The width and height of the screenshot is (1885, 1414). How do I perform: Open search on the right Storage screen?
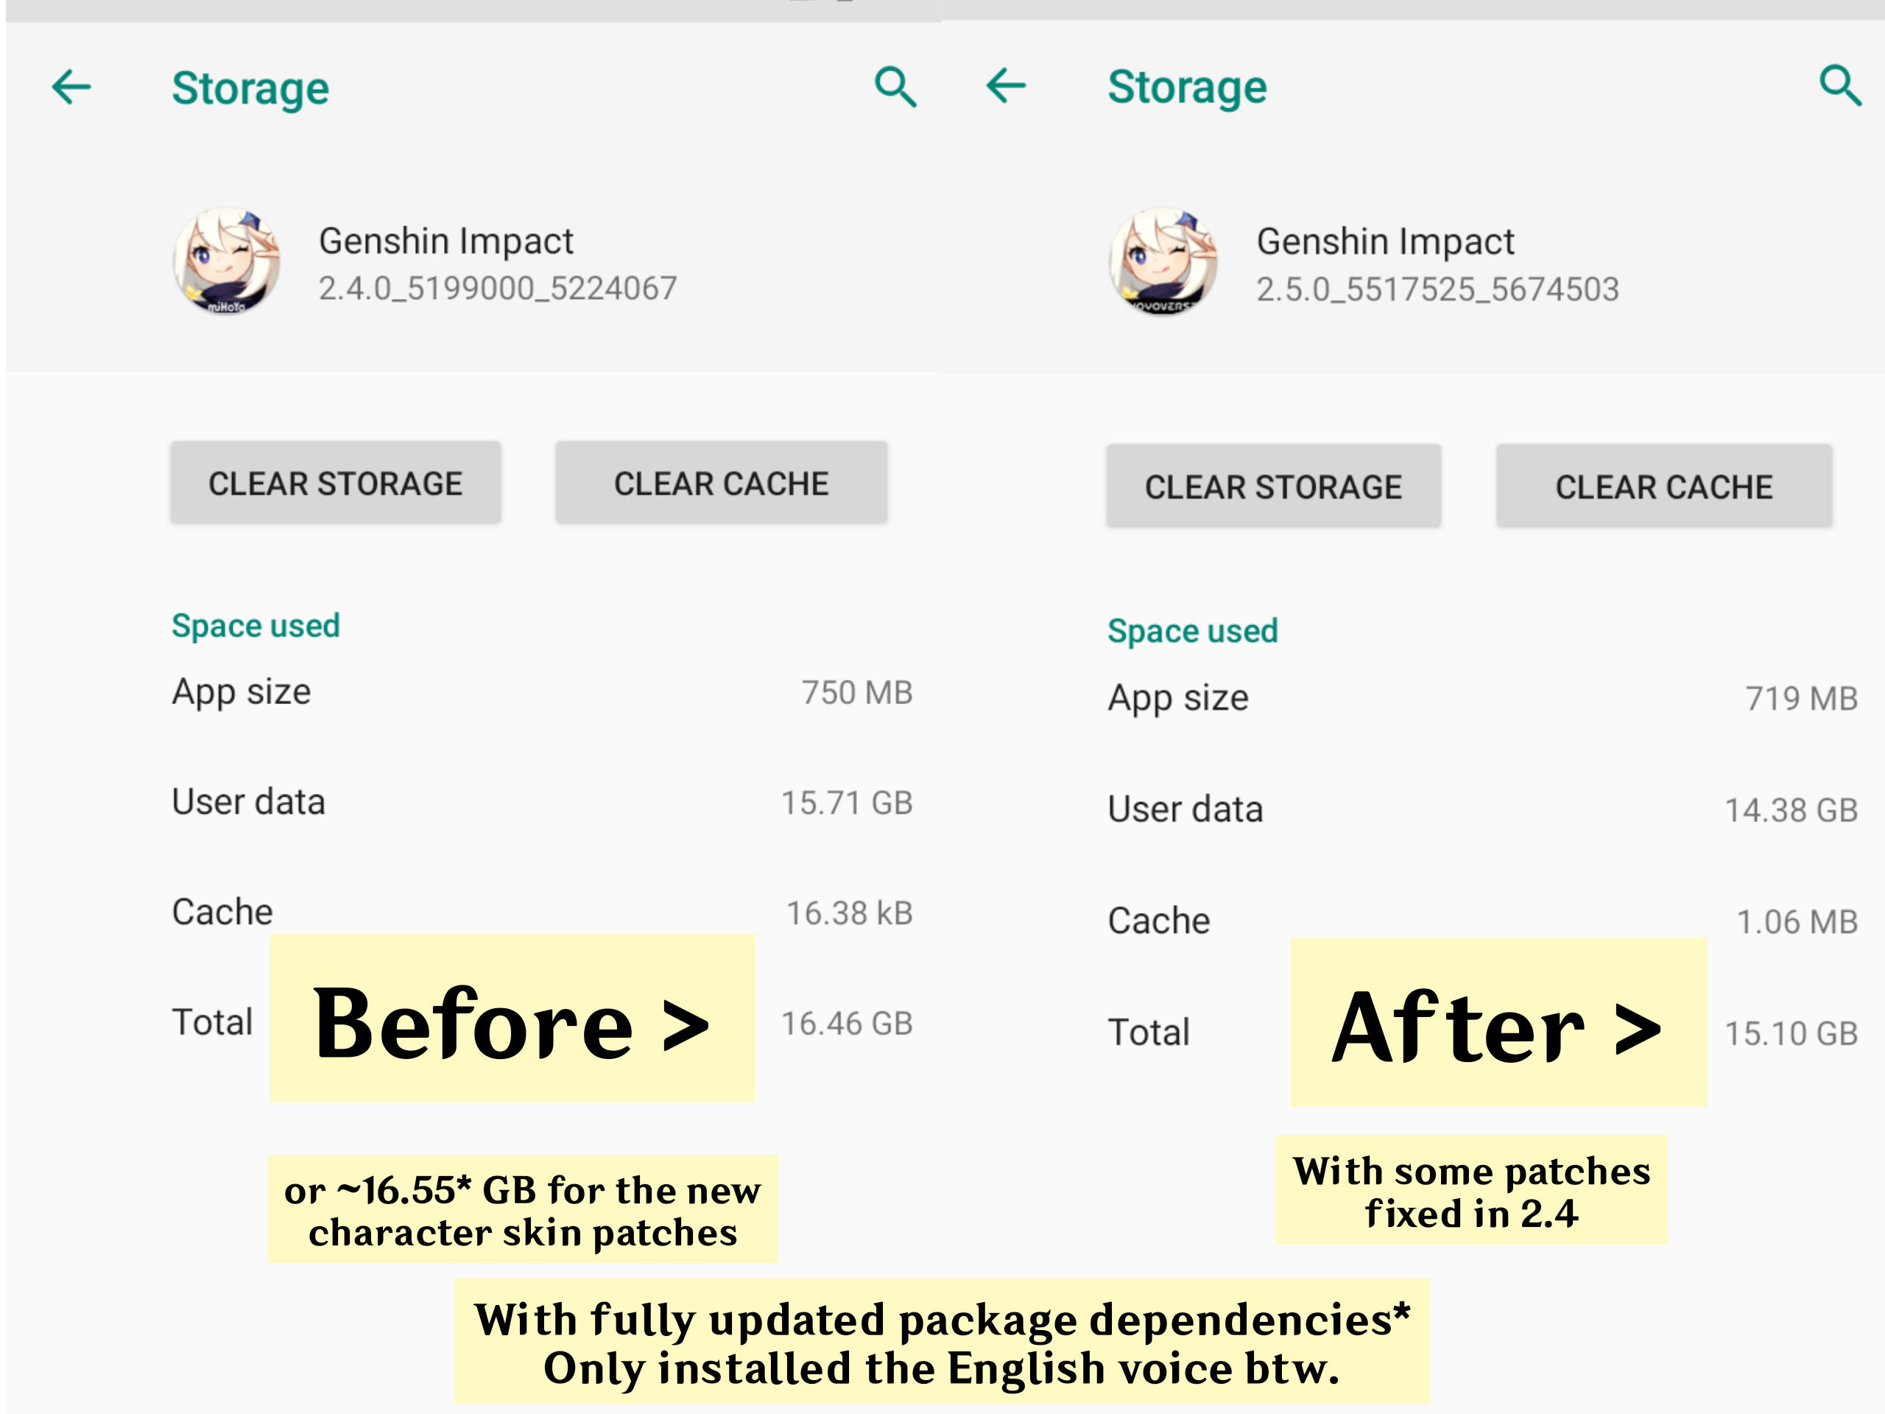click(x=1839, y=85)
